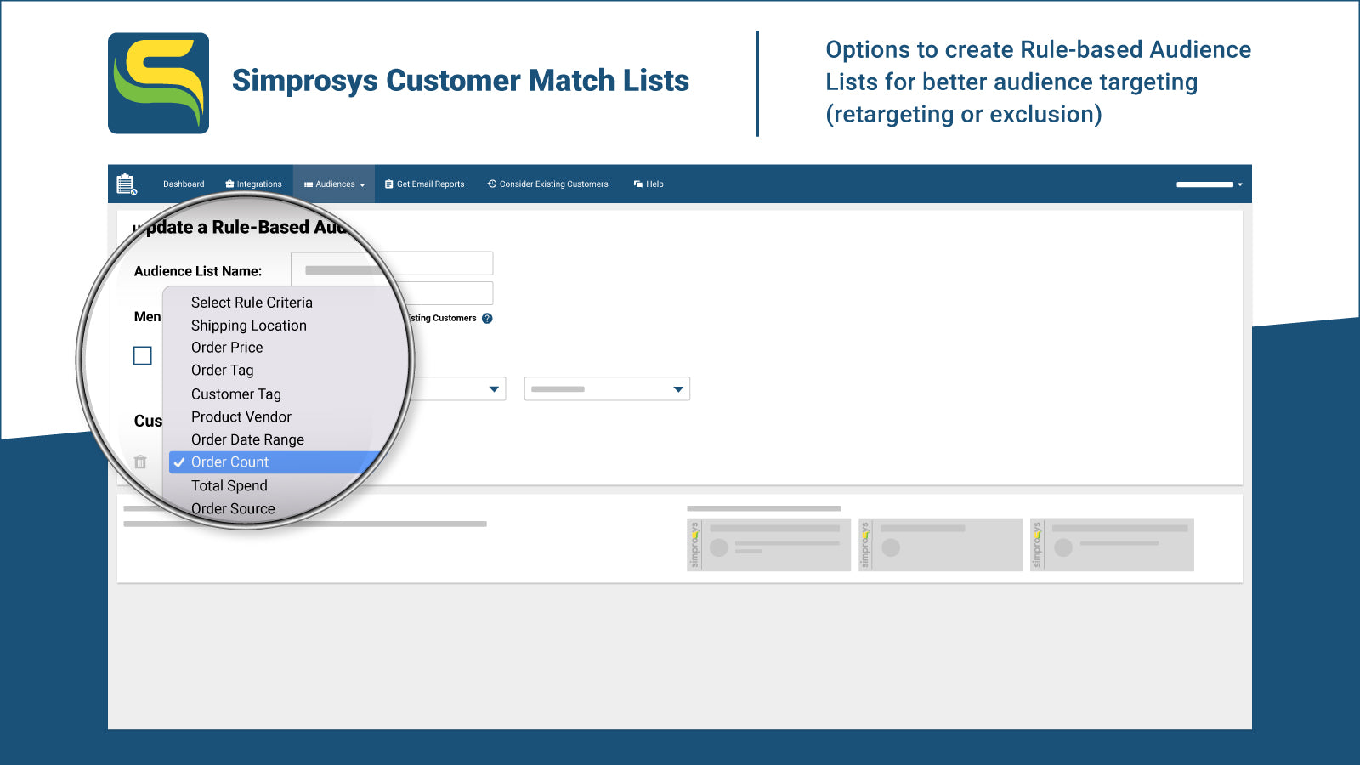
Task: Click the clipboard app logo icon
Action: [125, 184]
